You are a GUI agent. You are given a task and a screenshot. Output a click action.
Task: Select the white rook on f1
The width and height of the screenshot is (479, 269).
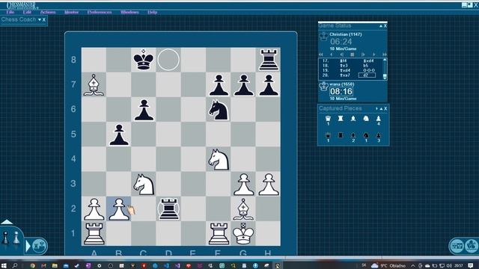219,234
